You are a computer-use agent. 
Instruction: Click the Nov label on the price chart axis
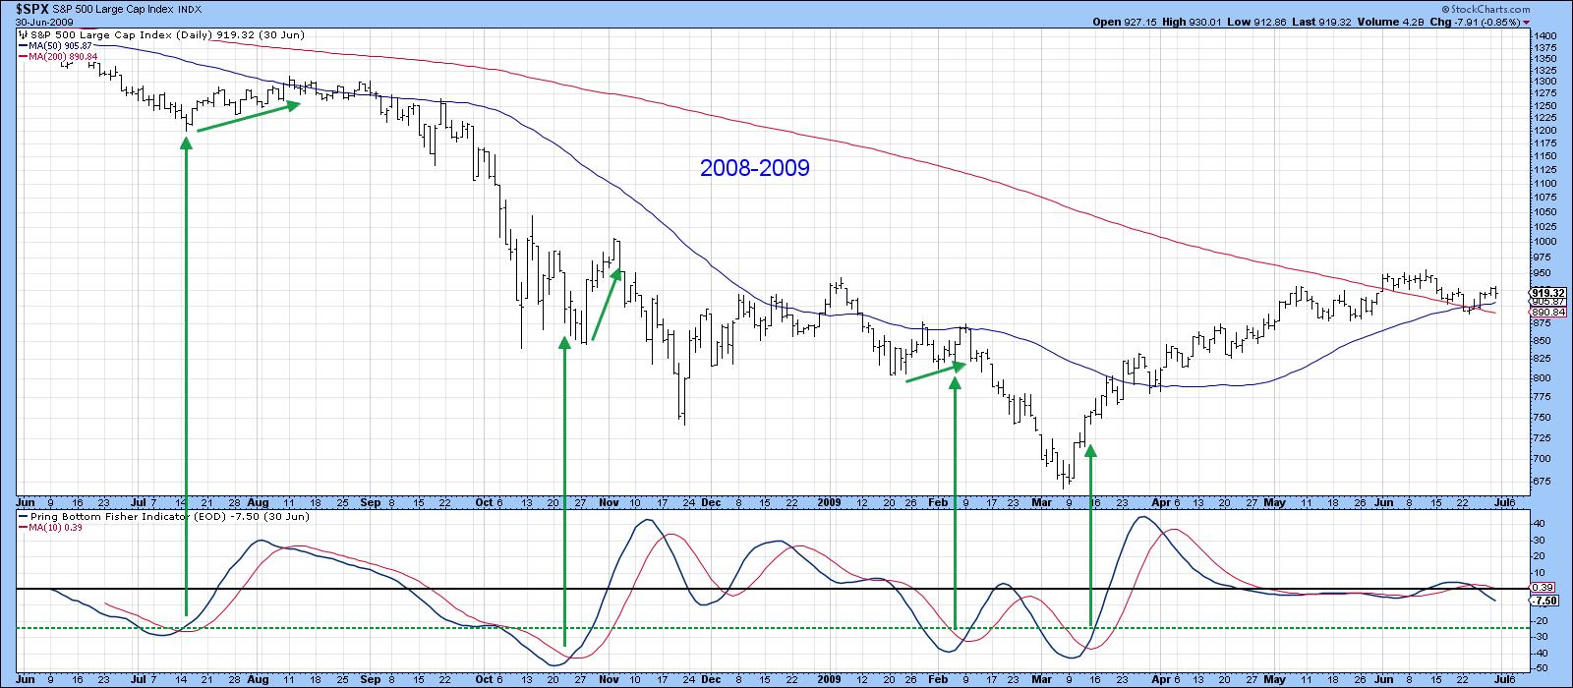(x=610, y=501)
